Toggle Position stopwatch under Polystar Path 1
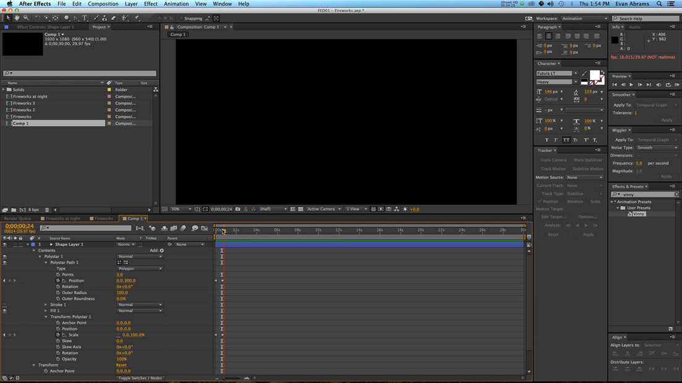The image size is (682, 383). click(x=58, y=280)
